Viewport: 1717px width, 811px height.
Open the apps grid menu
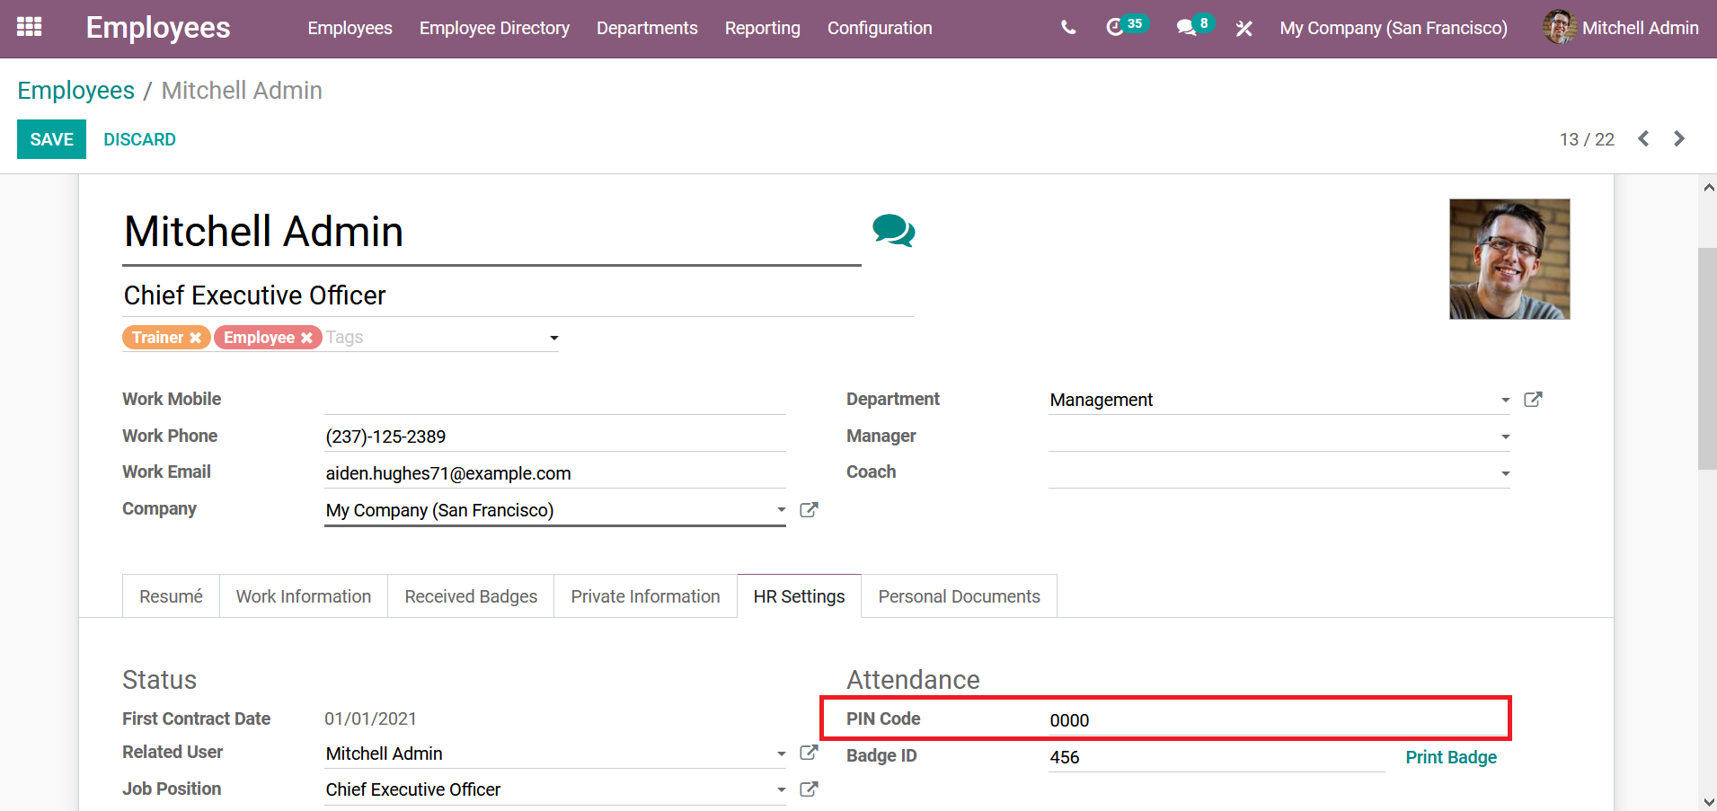click(30, 27)
